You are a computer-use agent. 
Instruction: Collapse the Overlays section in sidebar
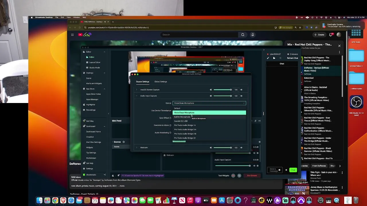[x=104, y=73]
